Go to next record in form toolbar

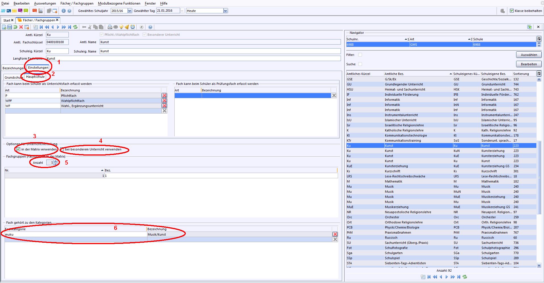point(58,27)
